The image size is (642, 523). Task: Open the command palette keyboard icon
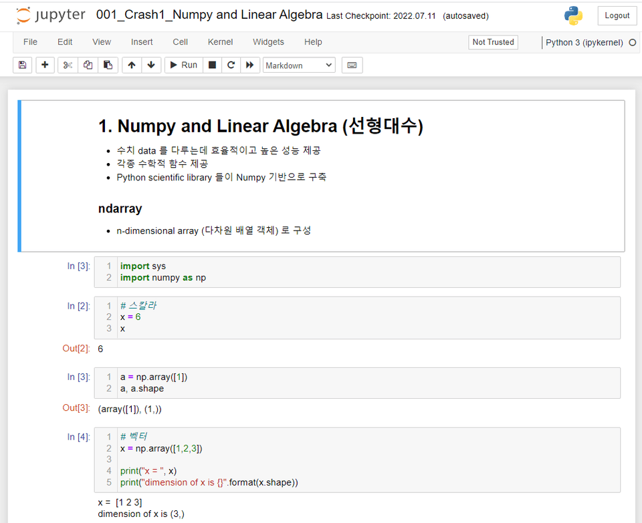pyautogui.click(x=352, y=65)
